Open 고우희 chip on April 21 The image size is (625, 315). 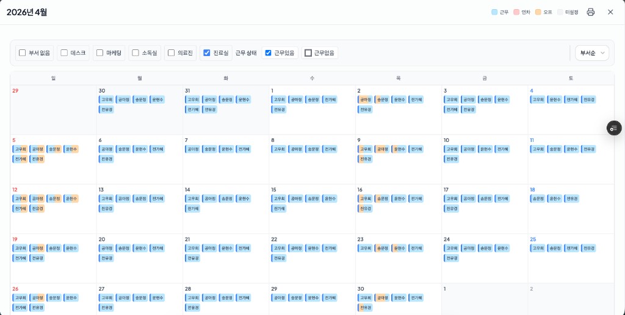(192, 248)
